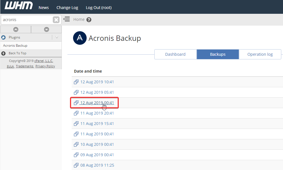Select the Backups tab
The image size is (283, 170).
click(x=218, y=54)
